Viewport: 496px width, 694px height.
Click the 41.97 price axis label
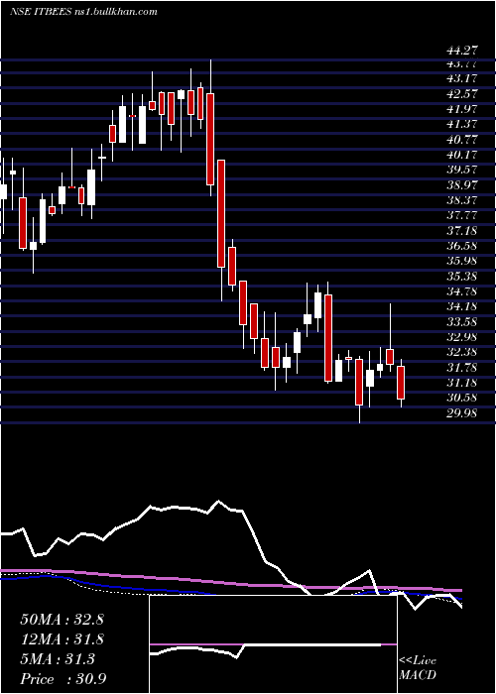462,109
